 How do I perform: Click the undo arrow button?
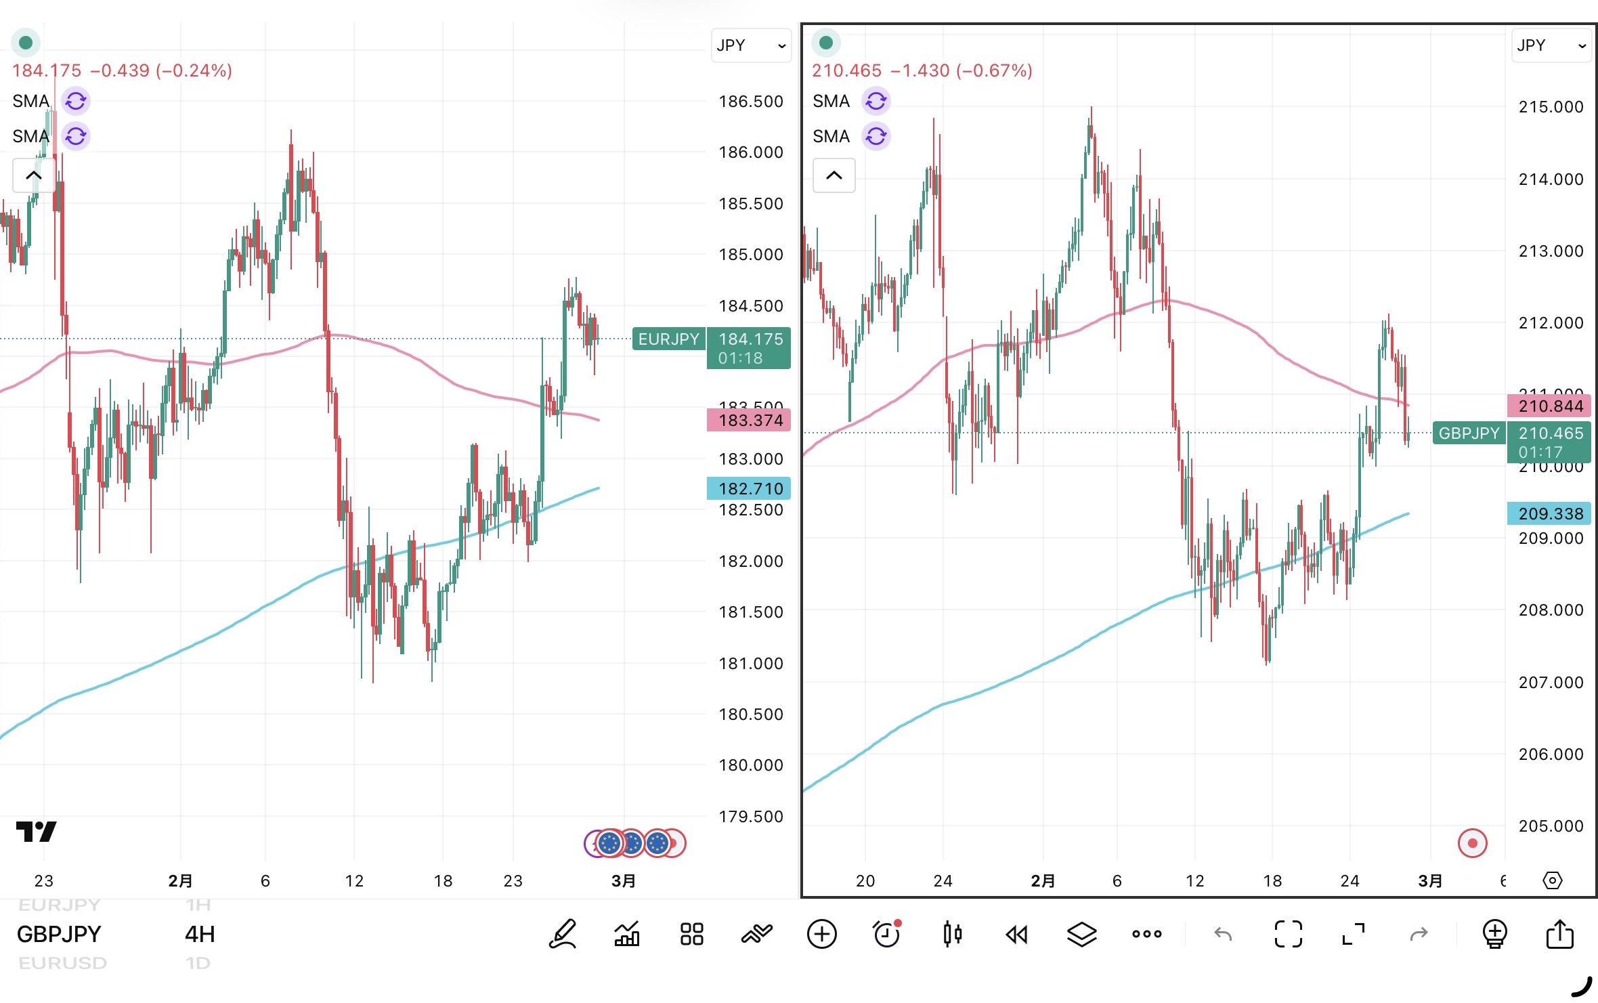click(x=1223, y=935)
